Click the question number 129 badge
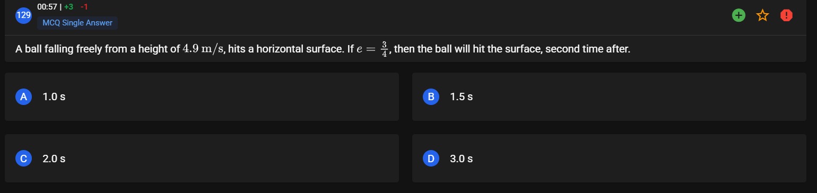 [x=23, y=15]
